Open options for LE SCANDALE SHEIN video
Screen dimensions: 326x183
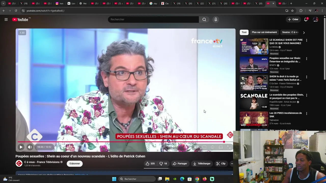[307, 40]
